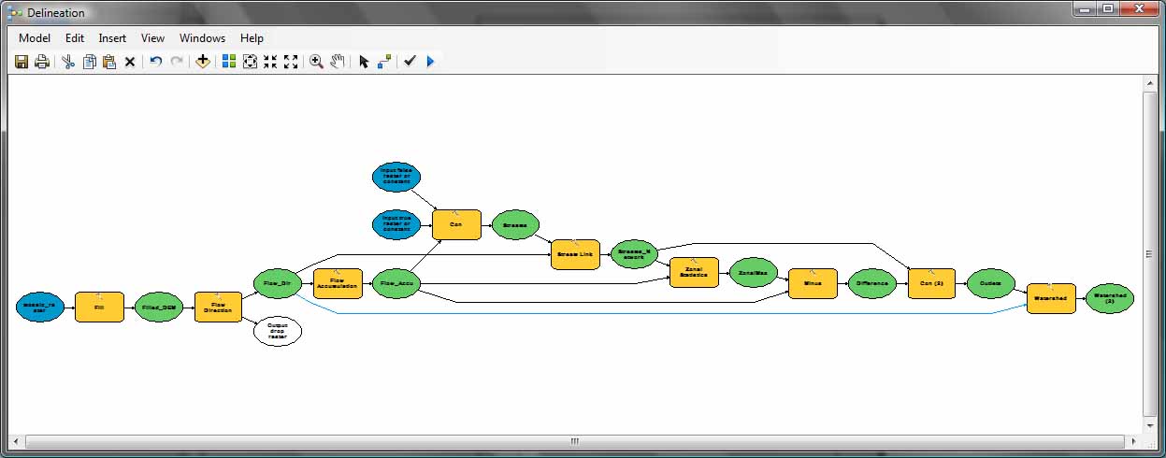Select the Zonal Statistics tool node
Image resolution: width=1166 pixels, height=458 pixels.
pos(694,272)
